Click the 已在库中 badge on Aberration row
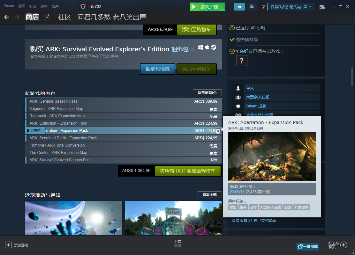 tap(35, 131)
